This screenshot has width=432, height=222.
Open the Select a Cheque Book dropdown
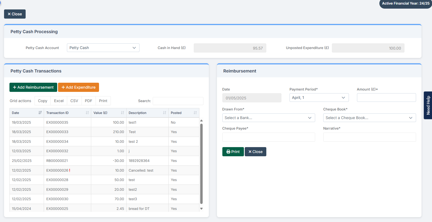click(369, 118)
